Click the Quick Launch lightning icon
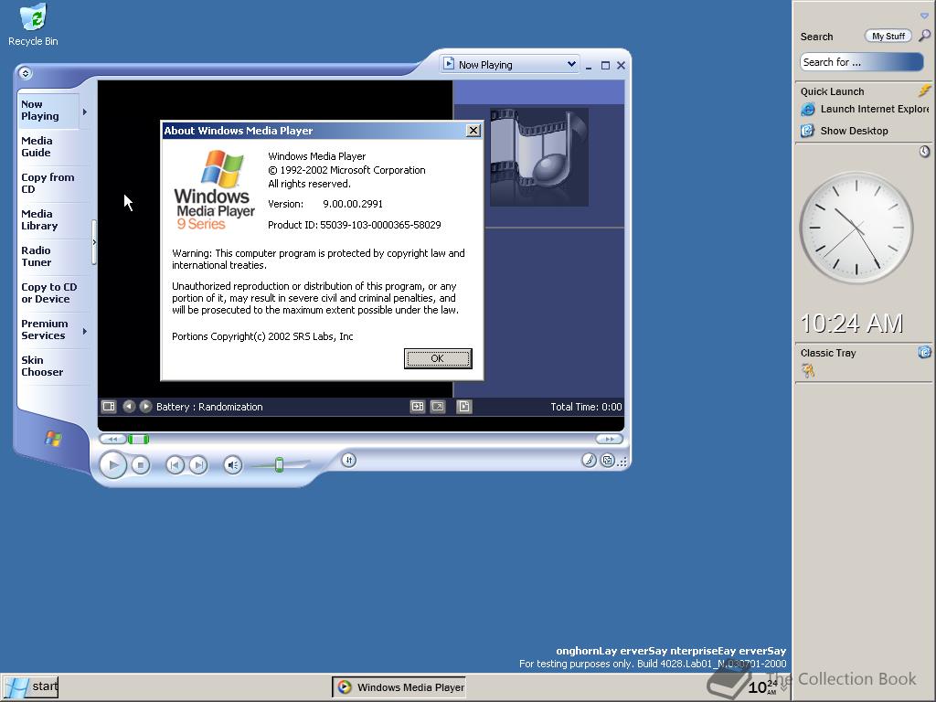The image size is (936, 702). pos(924,90)
